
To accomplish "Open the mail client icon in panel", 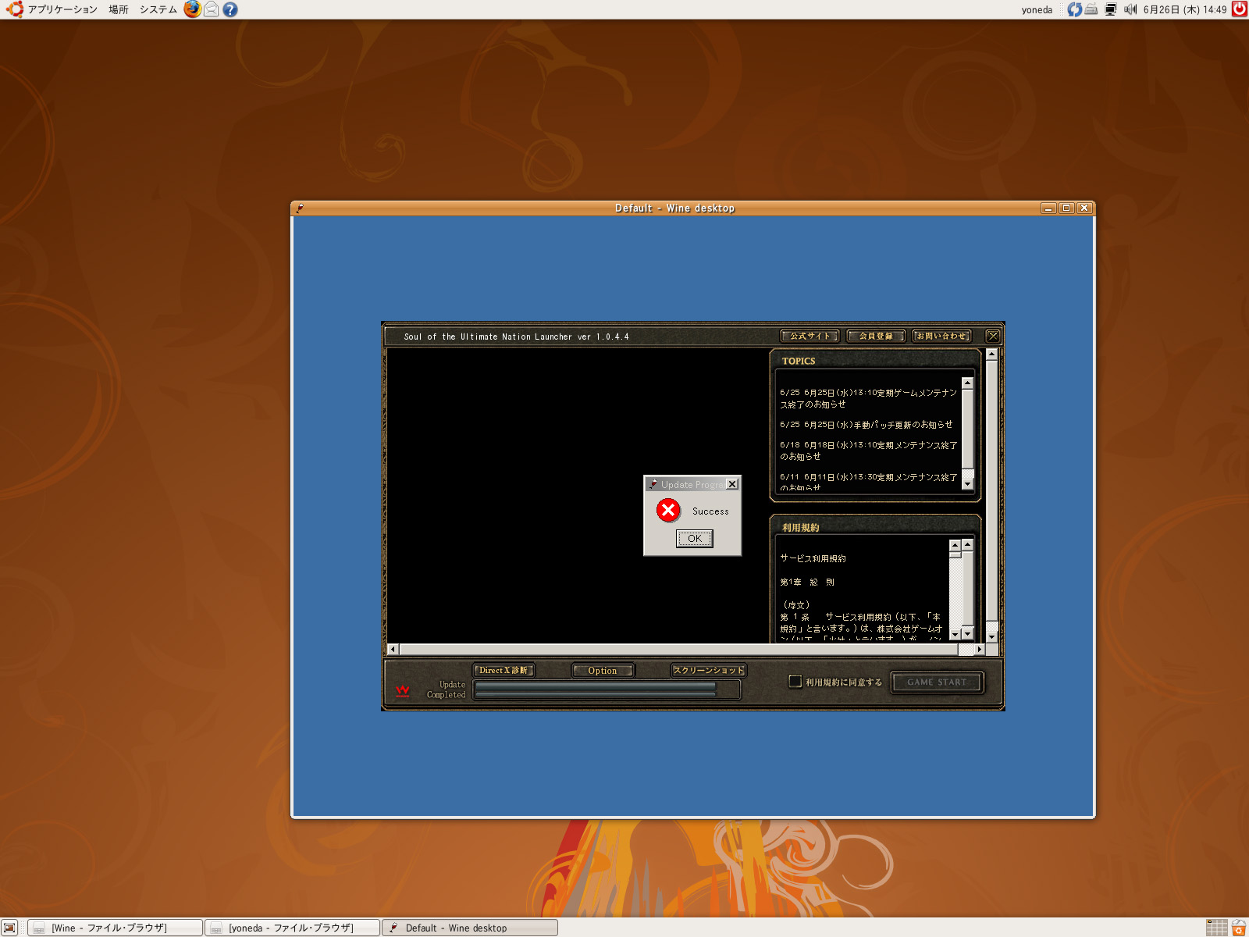I will pyautogui.click(x=212, y=9).
